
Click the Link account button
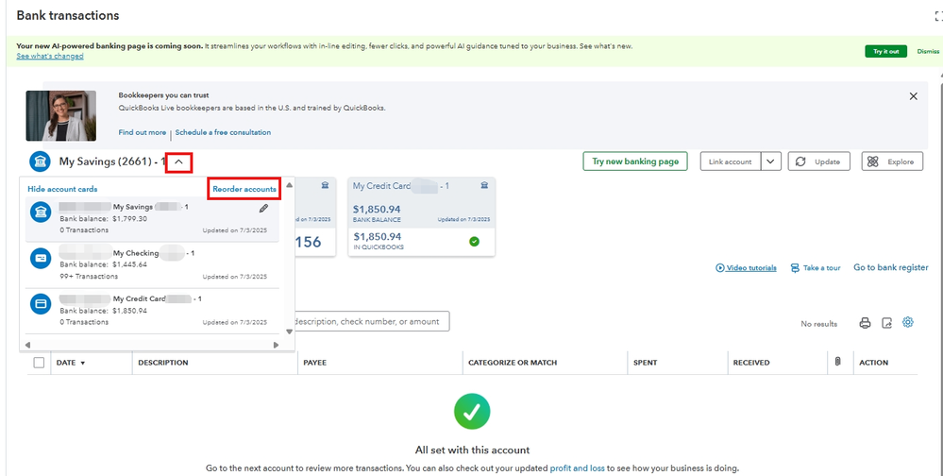(x=730, y=161)
